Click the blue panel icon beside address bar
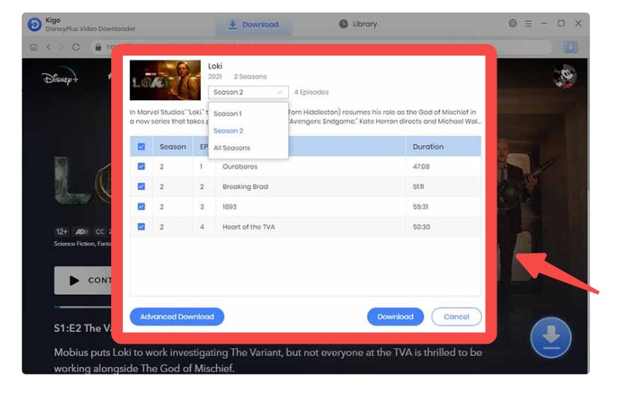 click(571, 47)
